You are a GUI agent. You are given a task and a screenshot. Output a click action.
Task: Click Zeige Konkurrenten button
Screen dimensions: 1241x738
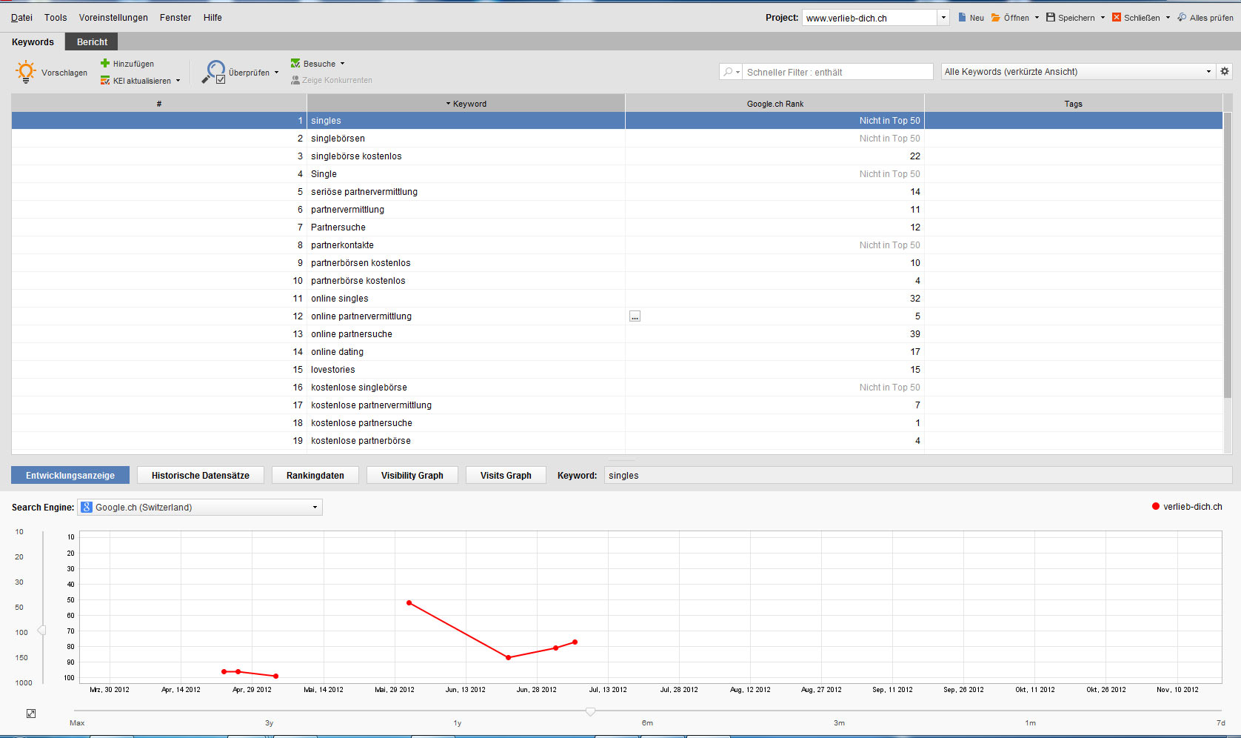[x=332, y=80]
